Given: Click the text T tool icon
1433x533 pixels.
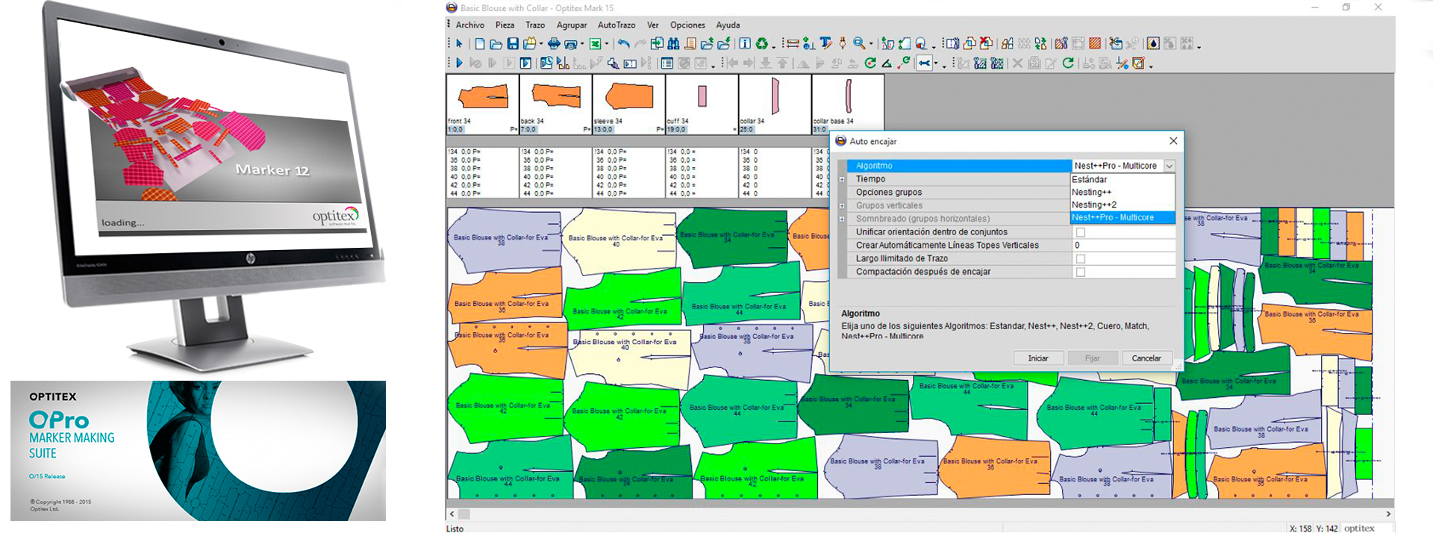Looking at the screenshot, I should point(825,44).
